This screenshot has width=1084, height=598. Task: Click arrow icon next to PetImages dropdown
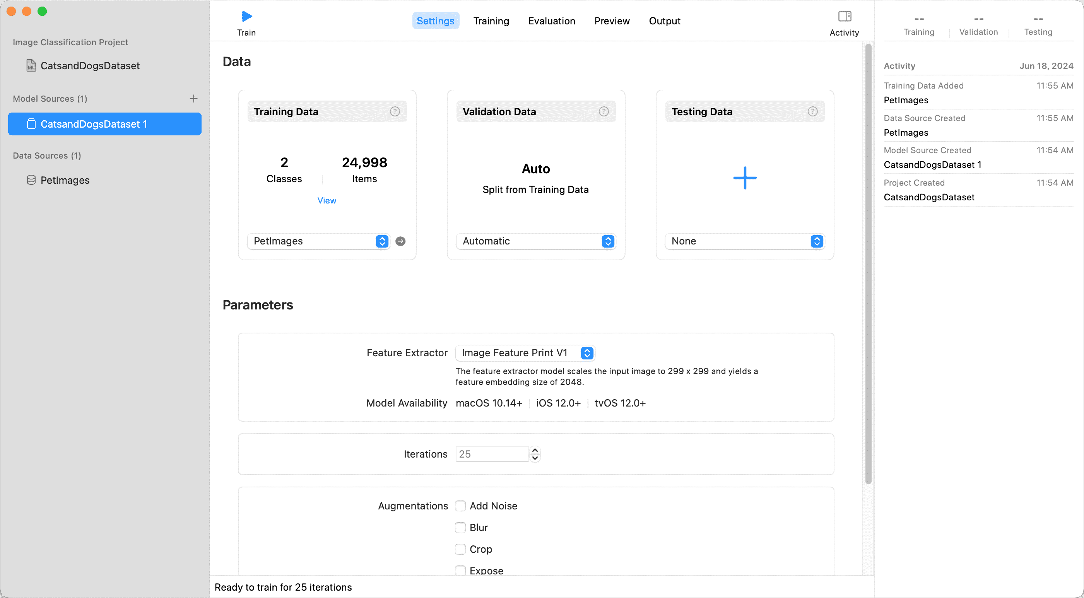(x=401, y=241)
